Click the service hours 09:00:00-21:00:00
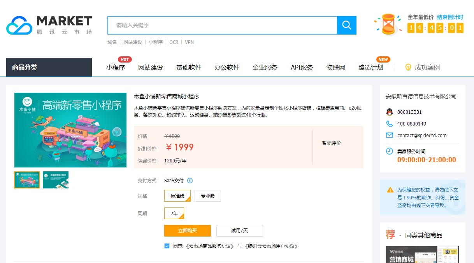This screenshot has height=263, width=474. 427,160
